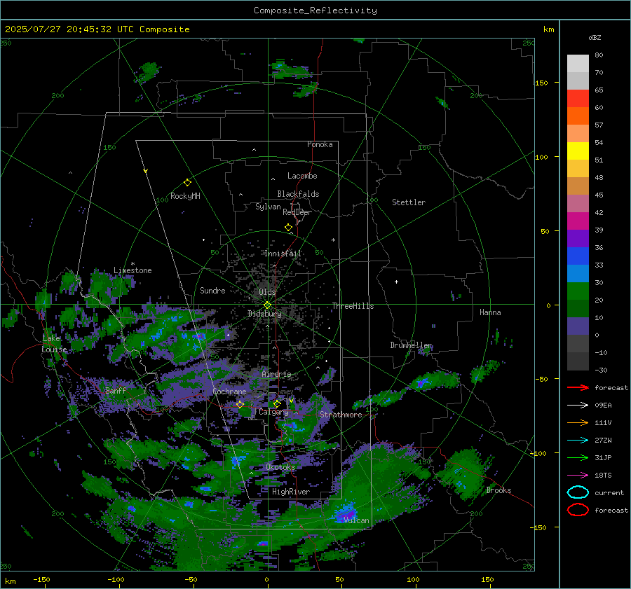
Task: Click the Hanna city label
Action: (x=490, y=312)
